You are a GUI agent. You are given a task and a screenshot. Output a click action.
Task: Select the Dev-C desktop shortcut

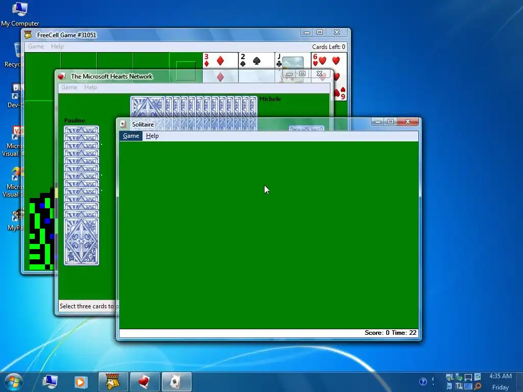coord(15,95)
